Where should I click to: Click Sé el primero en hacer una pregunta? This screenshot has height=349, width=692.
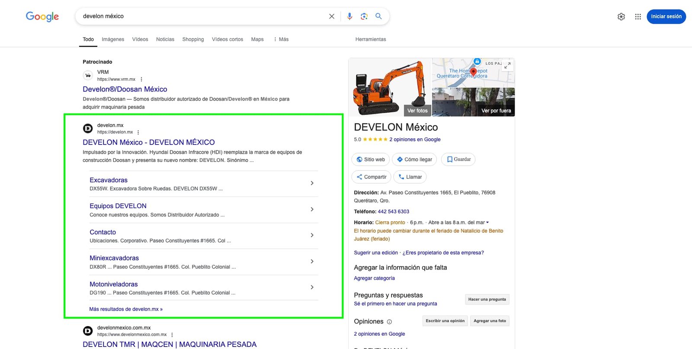395,304
